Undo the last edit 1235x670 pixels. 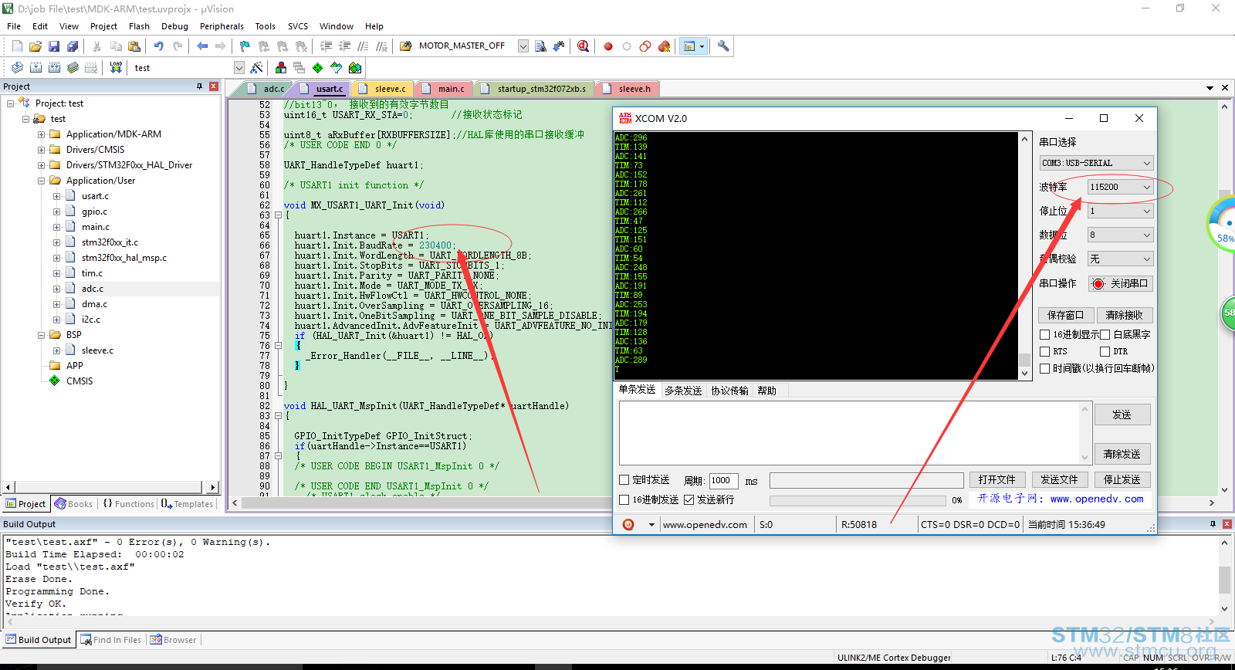(159, 46)
